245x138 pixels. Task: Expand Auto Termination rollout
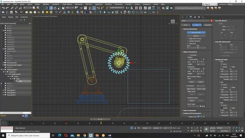(x=189, y=110)
